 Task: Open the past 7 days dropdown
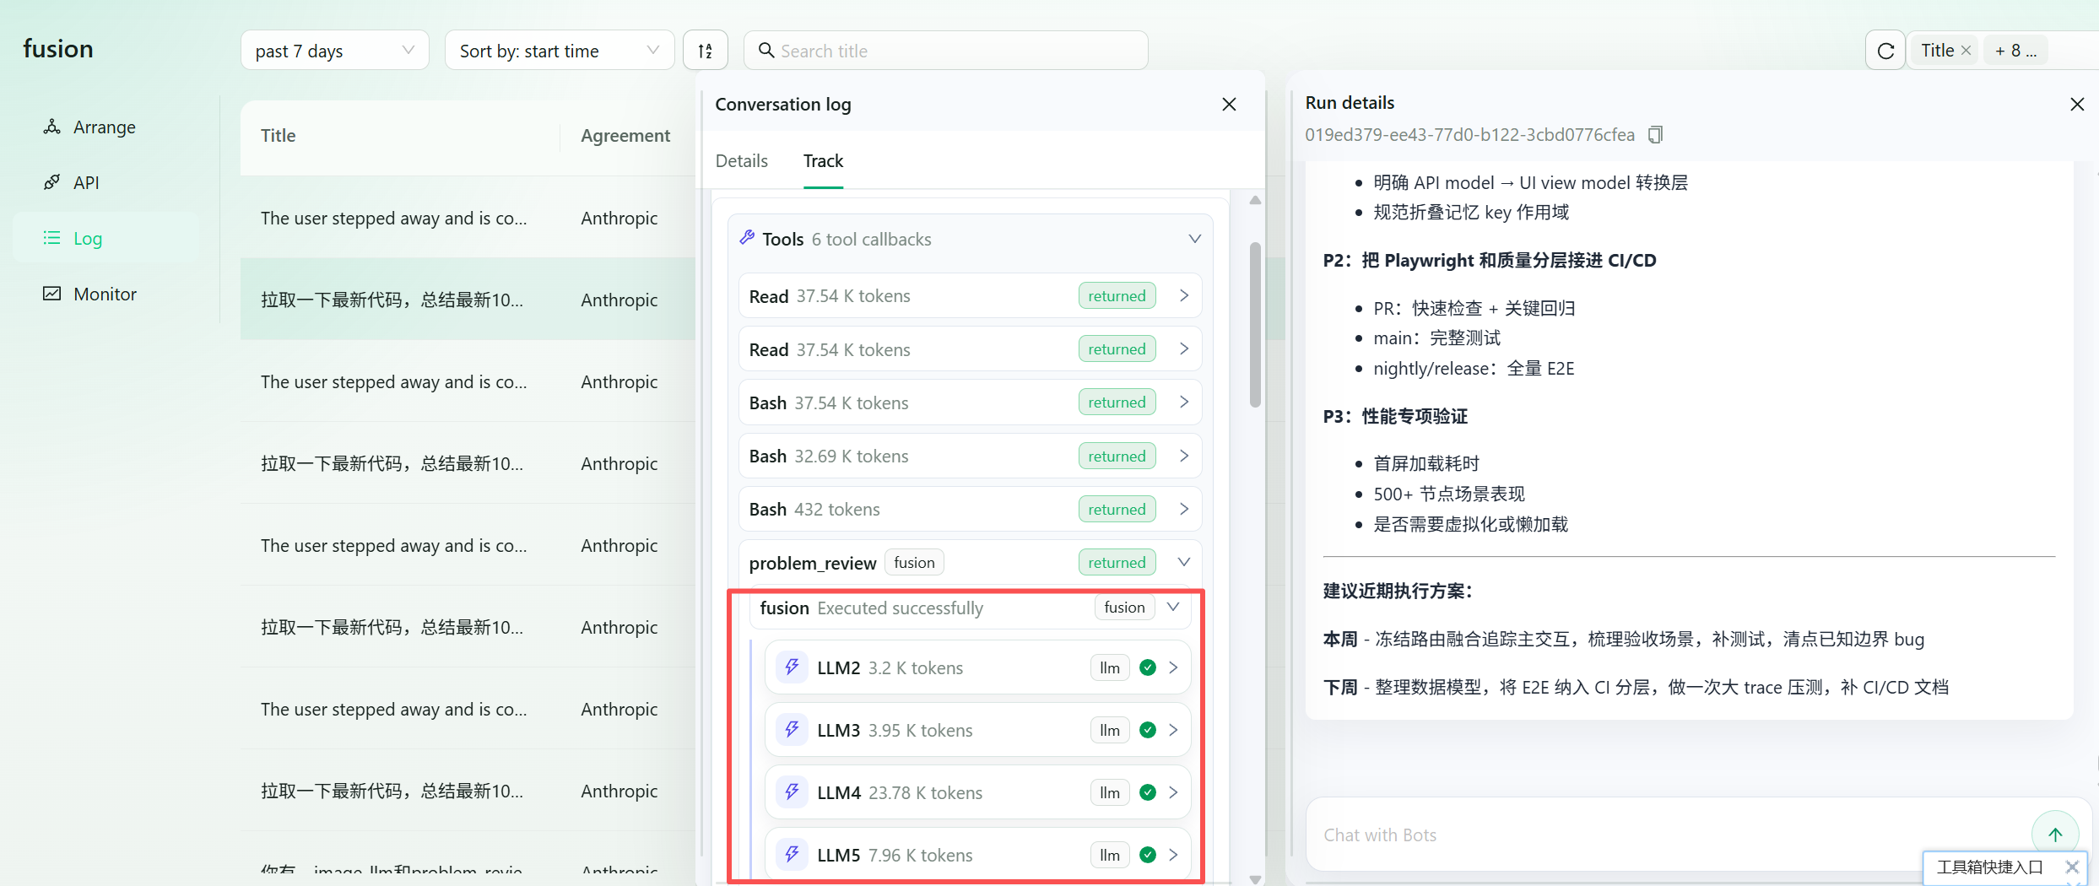pos(335,51)
